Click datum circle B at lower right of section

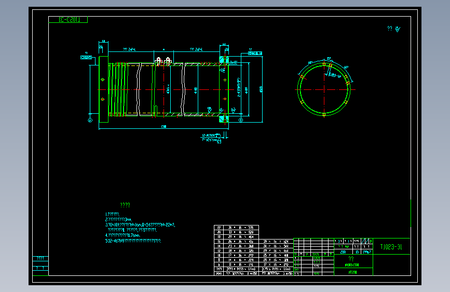241,120
